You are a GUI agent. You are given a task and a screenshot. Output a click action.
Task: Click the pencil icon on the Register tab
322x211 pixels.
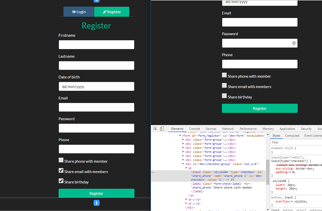point(104,11)
